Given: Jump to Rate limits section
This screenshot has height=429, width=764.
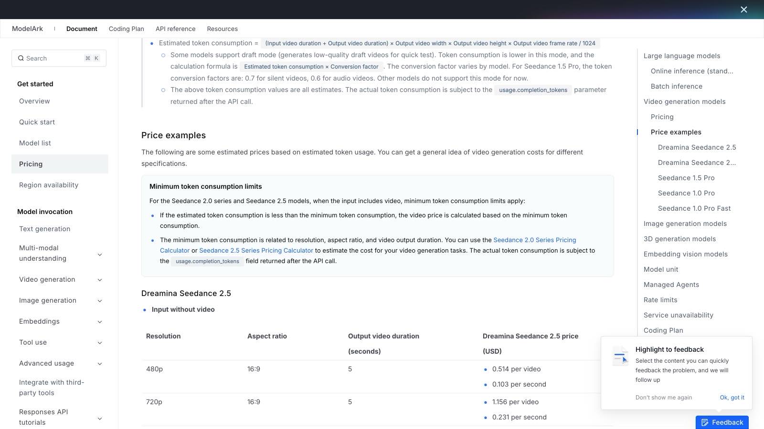Looking at the screenshot, I should tap(660, 300).
